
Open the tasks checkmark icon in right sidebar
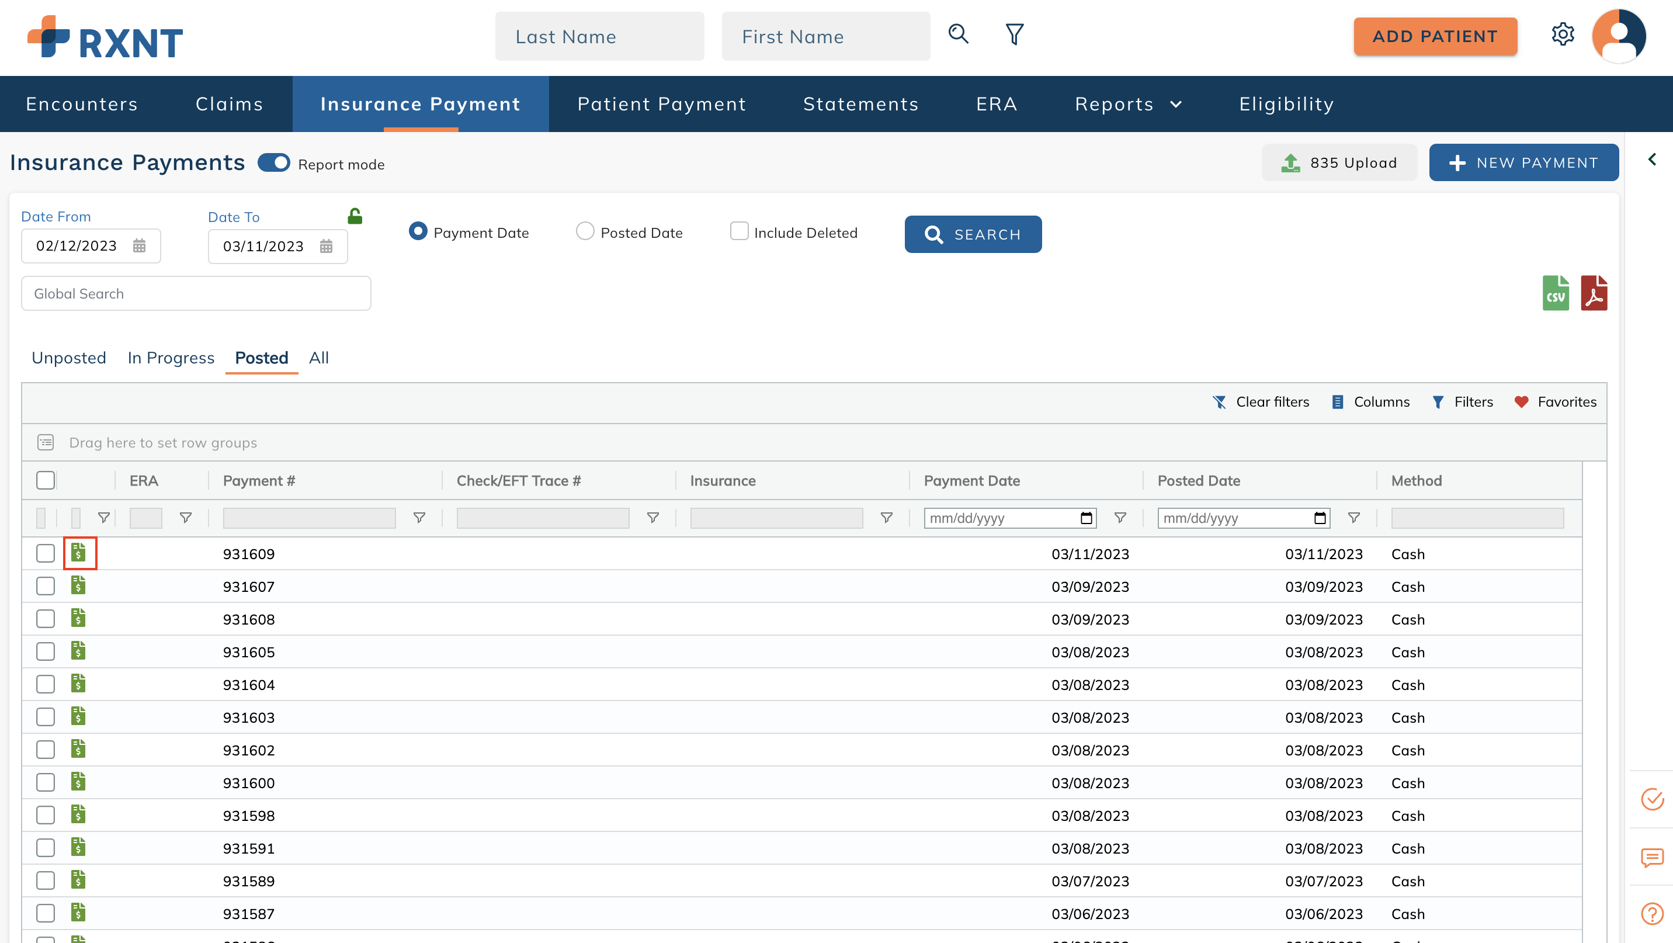1651,799
